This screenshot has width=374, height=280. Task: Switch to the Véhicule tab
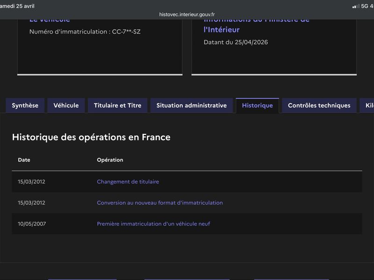[x=66, y=105]
